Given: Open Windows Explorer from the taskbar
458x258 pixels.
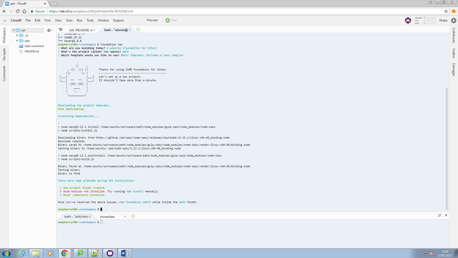Looking at the screenshot, I should 36,253.
